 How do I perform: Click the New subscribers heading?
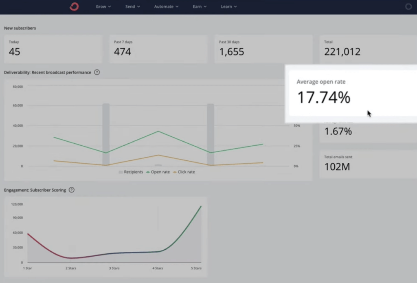(x=20, y=28)
